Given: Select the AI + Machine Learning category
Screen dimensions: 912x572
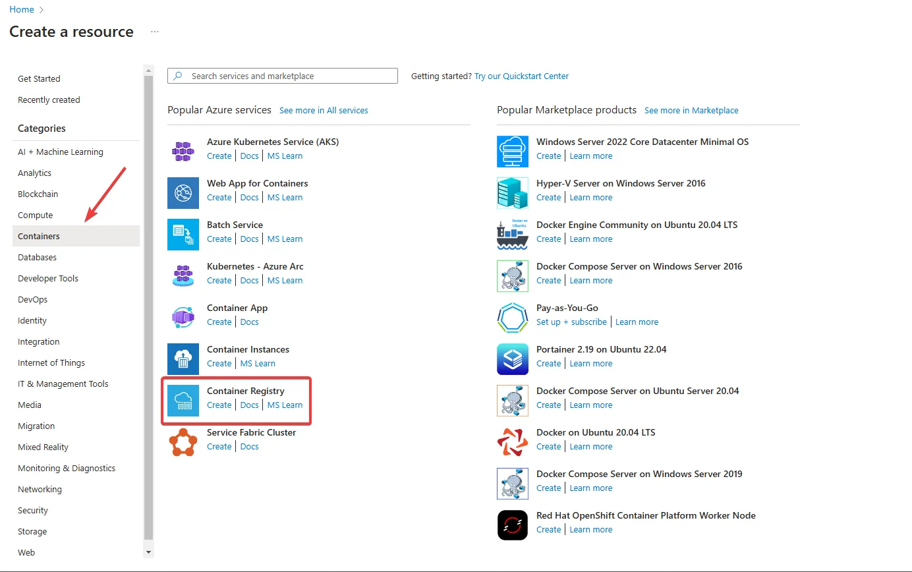Looking at the screenshot, I should pyautogui.click(x=76, y=152).
